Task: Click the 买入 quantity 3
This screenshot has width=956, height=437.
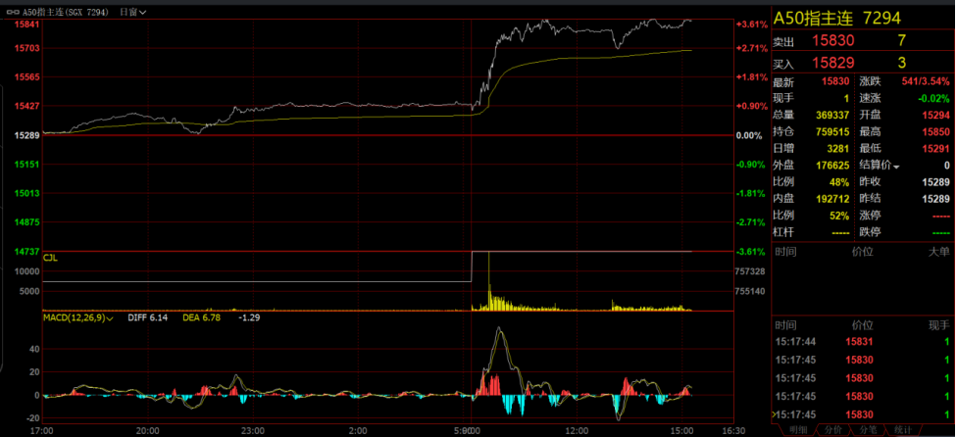Action: (x=902, y=63)
